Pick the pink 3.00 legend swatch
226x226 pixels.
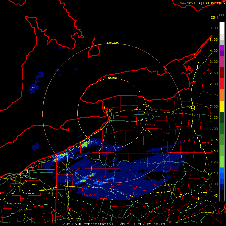click(x=222, y=62)
